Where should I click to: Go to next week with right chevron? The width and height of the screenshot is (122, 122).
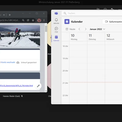pos(86,29)
